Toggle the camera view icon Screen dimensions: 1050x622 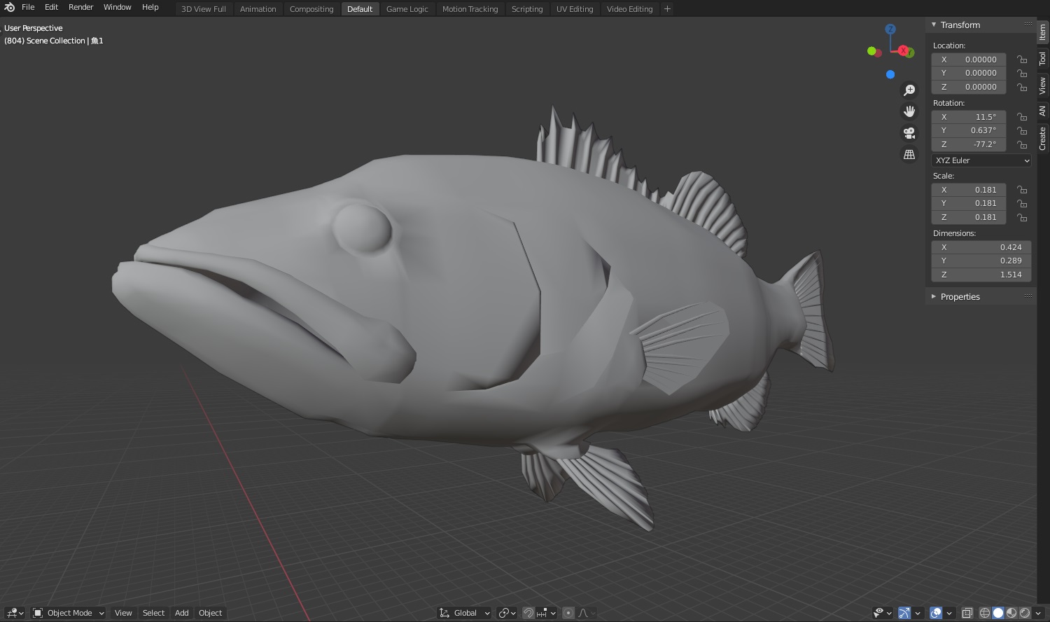(909, 133)
